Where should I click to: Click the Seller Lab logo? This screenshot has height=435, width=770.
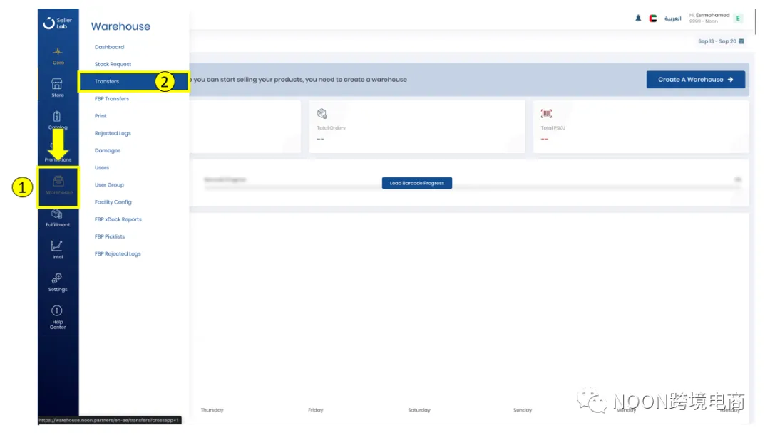[58, 23]
